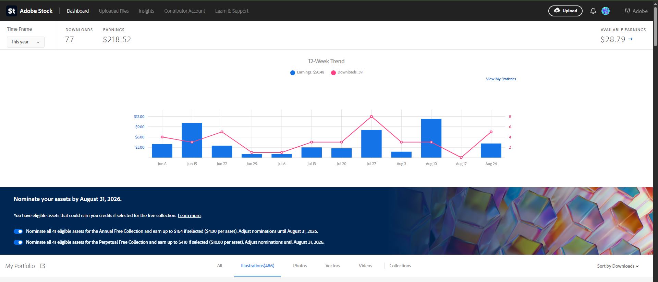Image resolution: width=658 pixels, height=282 pixels.
Task: Open the View My Statistics link
Action: click(501, 79)
